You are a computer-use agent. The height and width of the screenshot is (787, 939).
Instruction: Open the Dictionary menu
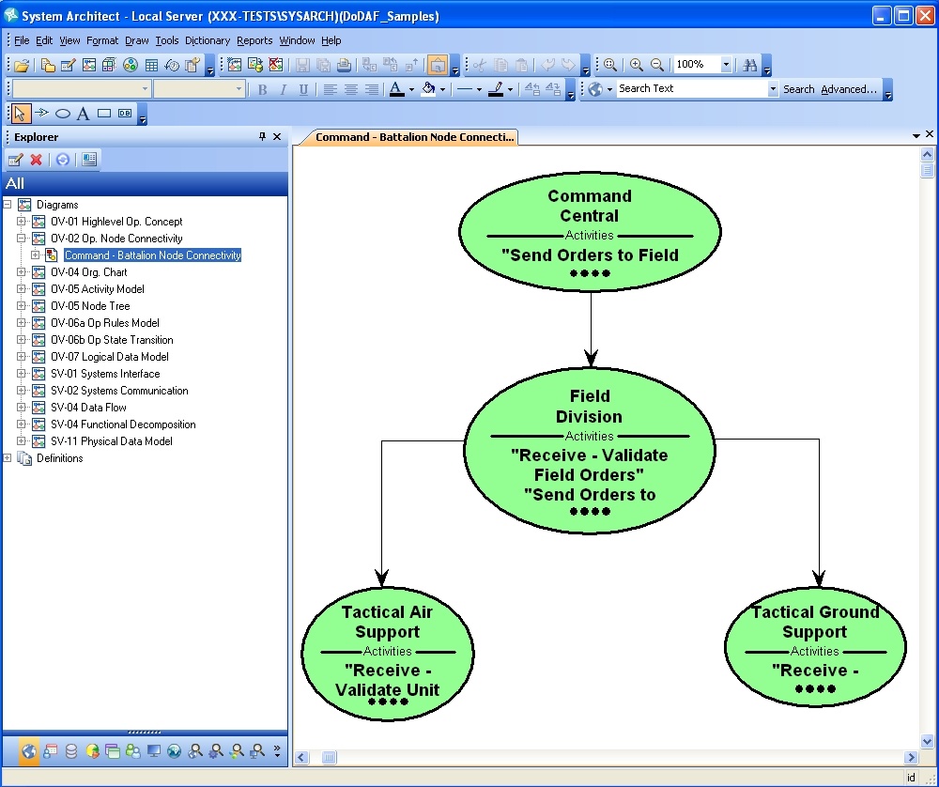click(208, 40)
